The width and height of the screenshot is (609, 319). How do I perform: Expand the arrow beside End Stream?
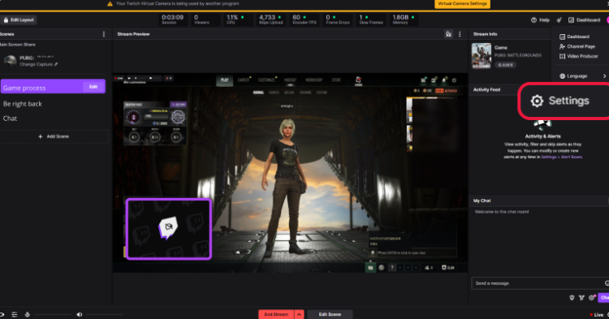click(x=299, y=314)
